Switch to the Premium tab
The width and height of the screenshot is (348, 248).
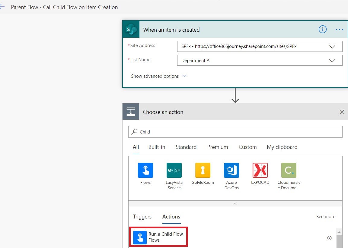coord(218,147)
